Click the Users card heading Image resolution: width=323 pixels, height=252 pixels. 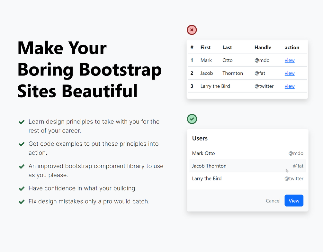(x=200, y=138)
